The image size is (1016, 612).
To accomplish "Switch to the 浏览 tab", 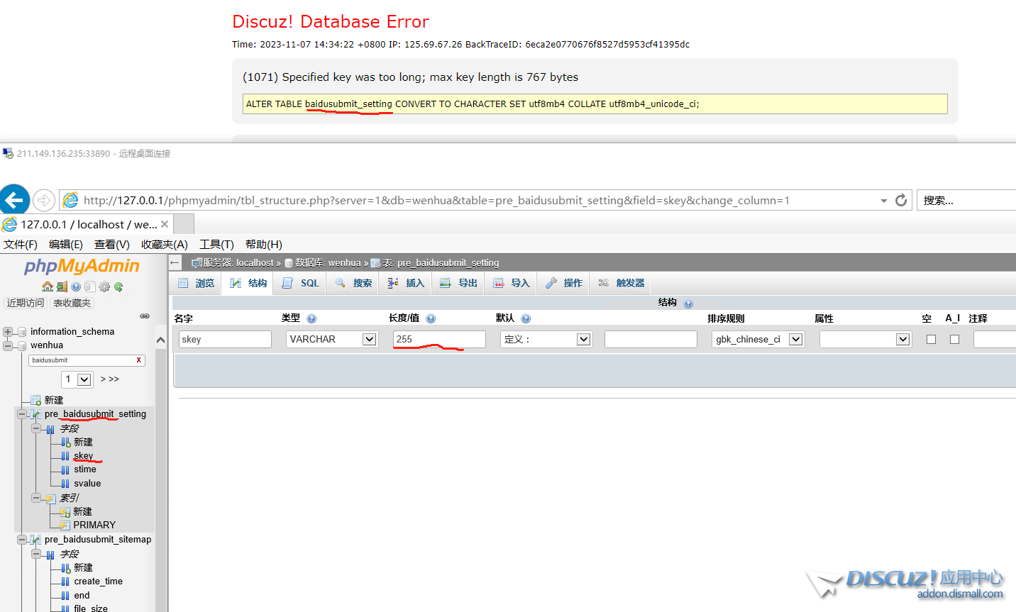I will 196,283.
